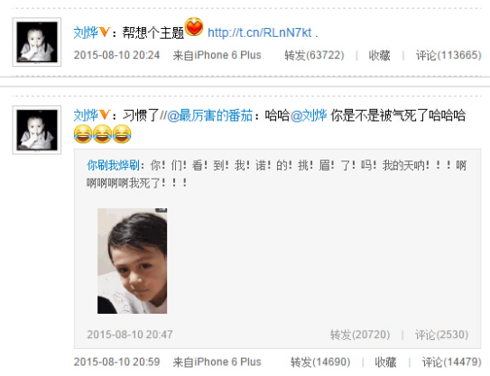Open 刘烨's avatar on first post

click(x=37, y=41)
